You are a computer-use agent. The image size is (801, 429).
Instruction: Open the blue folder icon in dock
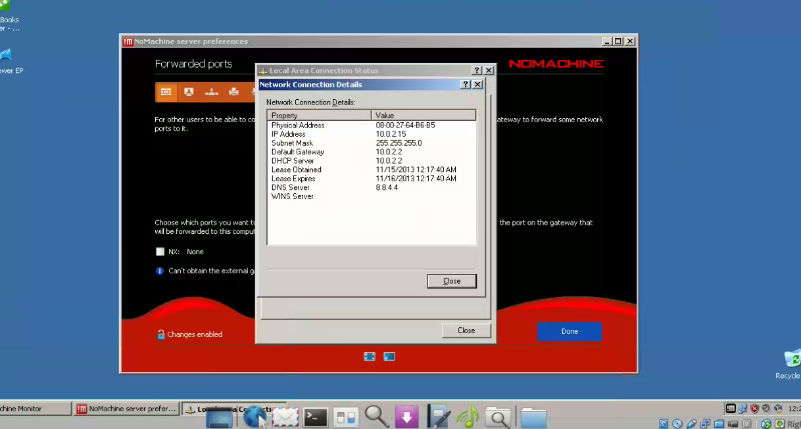[x=533, y=418]
